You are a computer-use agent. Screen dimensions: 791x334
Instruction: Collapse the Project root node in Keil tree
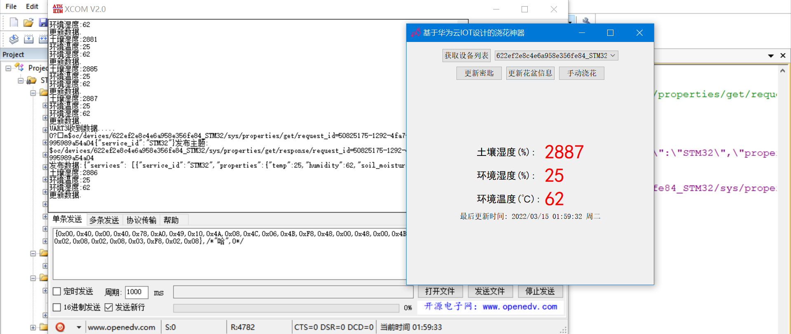pyautogui.click(x=8, y=68)
